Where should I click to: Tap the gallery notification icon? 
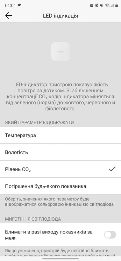[x=19, y=5]
